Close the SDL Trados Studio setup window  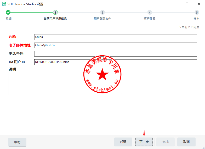pyautogui.click(x=199, y=4)
